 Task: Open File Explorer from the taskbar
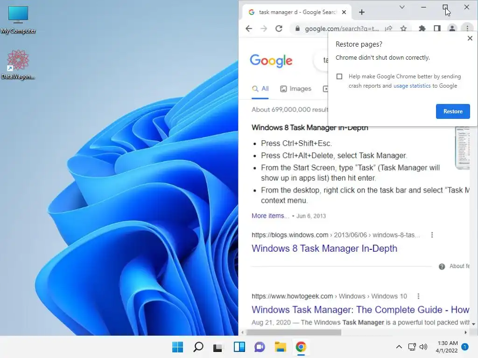(x=280, y=347)
